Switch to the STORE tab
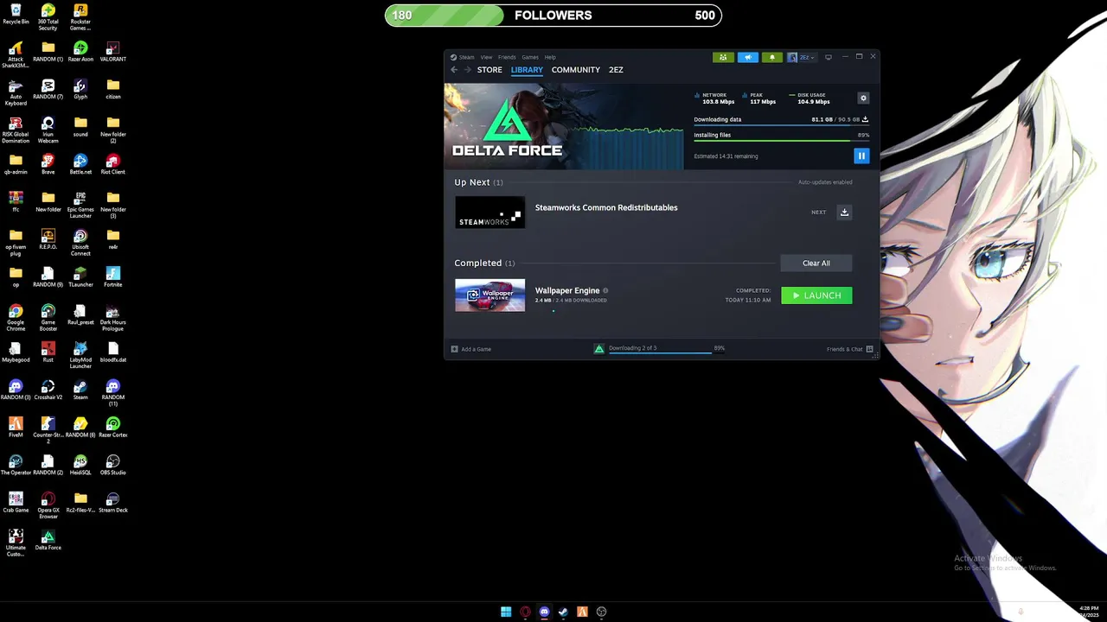The height and width of the screenshot is (622, 1107). click(x=490, y=70)
